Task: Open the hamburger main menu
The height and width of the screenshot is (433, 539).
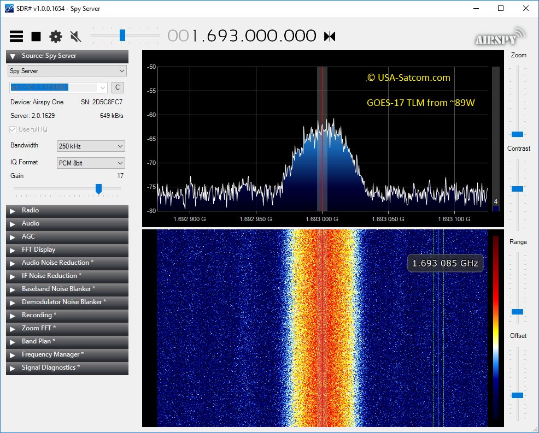Action: 16,37
